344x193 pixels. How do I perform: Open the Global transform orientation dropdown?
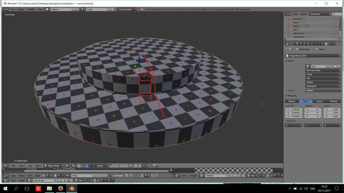pos(102,166)
